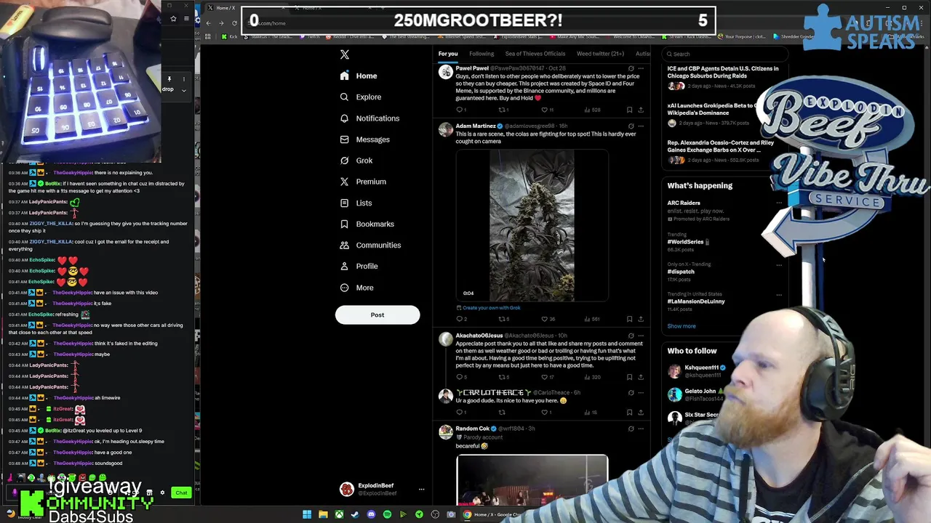931x523 pixels.
Task: Like Adam Martinez's post
Action: tap(545, 319)
